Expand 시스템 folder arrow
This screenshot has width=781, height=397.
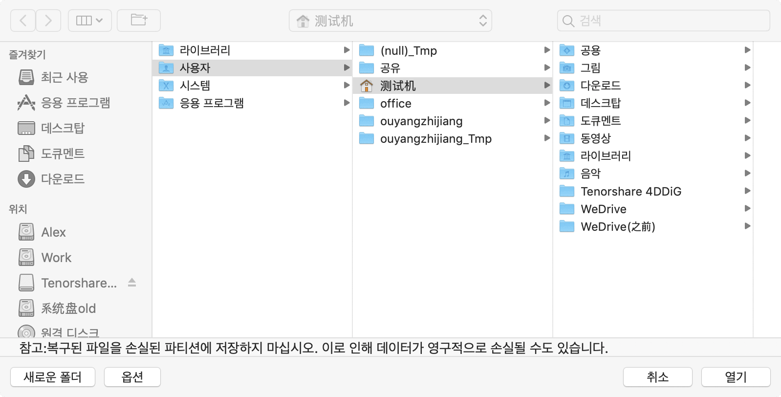(x=347, y=85)
